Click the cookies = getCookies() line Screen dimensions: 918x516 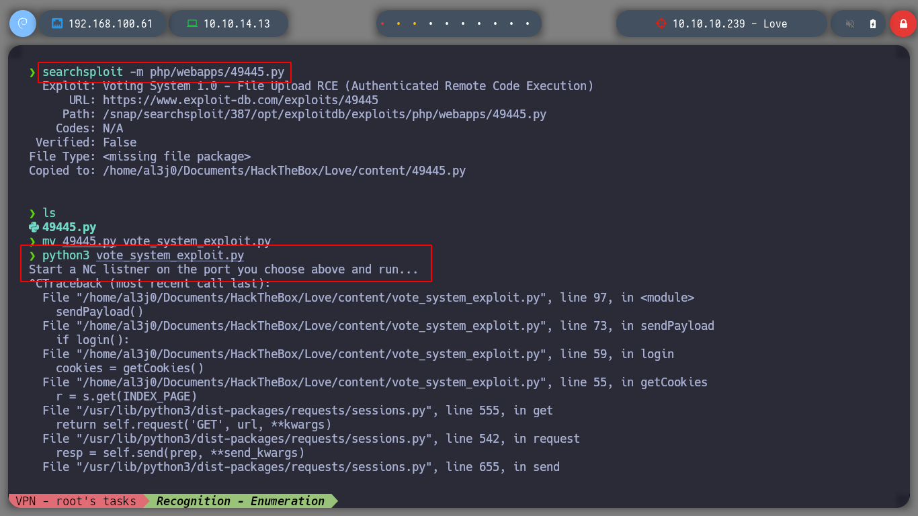(x=130, y=368)
